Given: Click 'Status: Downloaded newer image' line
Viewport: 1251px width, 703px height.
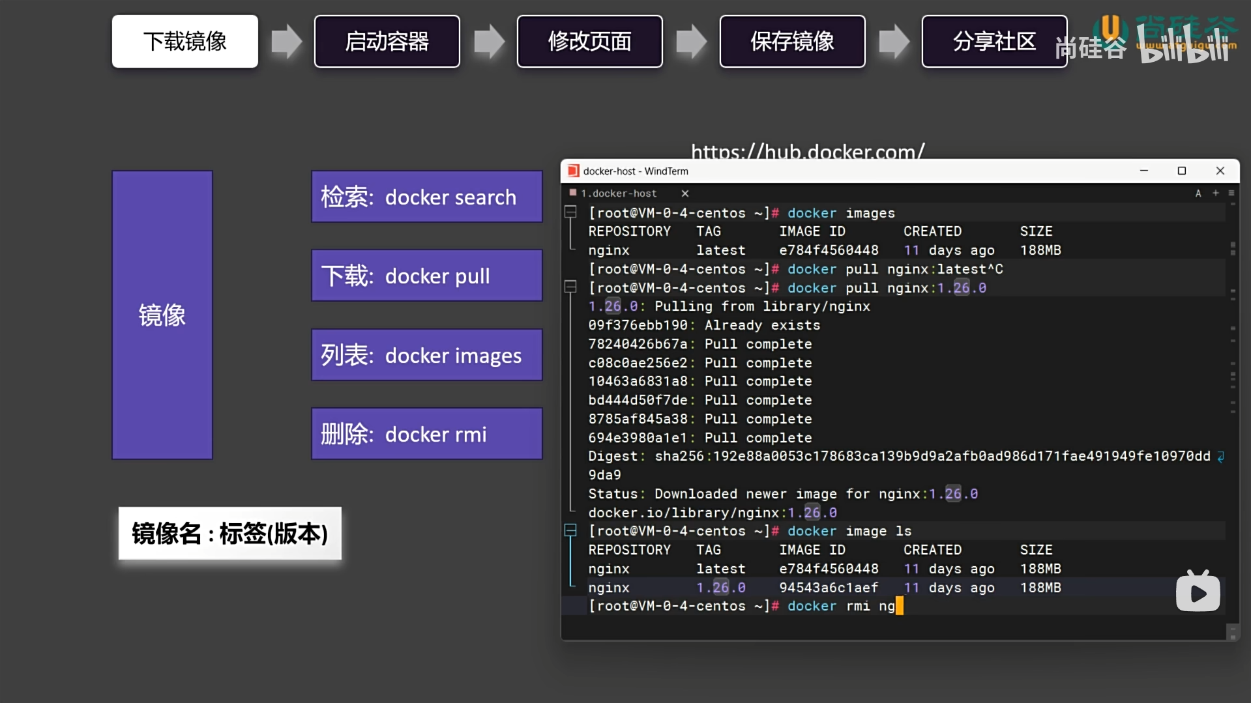Looking at the screenshot, I should tap(783, 494).
